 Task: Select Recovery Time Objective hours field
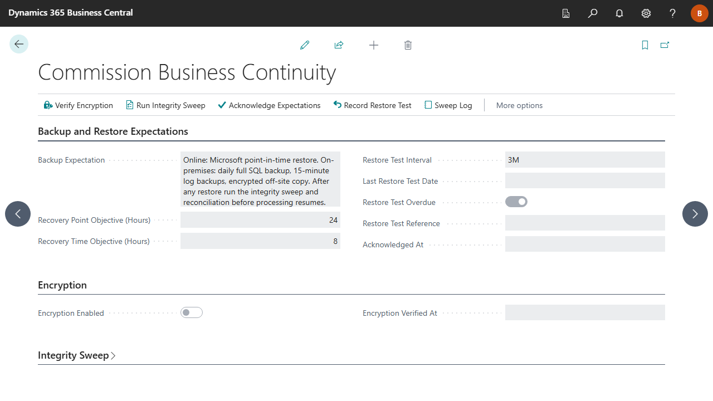point(260,241)
